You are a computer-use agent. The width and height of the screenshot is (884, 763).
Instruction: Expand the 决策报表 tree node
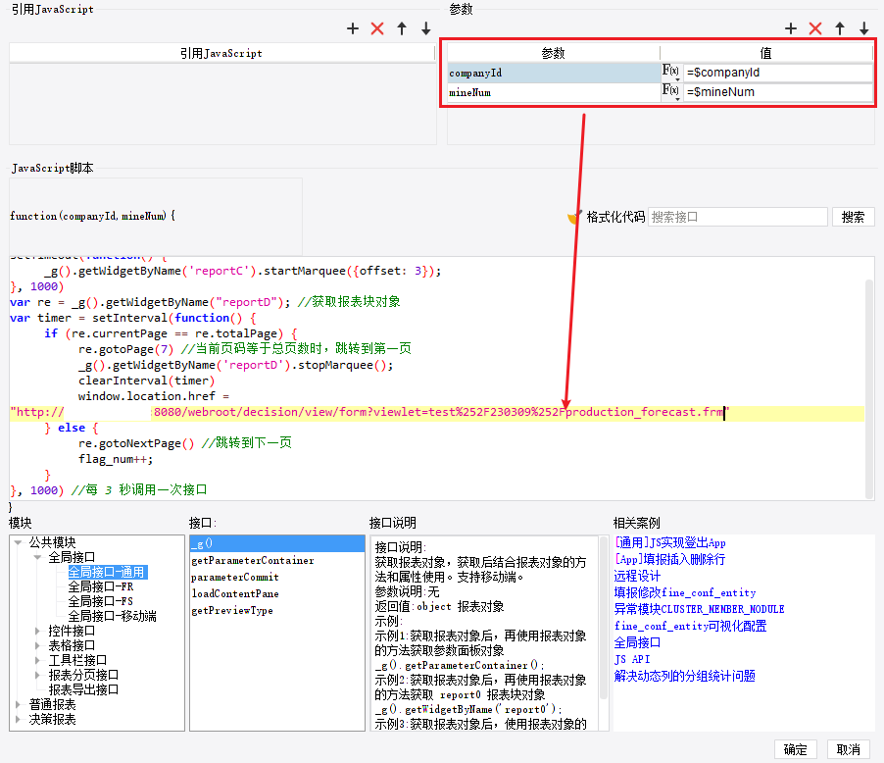click(18, 719)
